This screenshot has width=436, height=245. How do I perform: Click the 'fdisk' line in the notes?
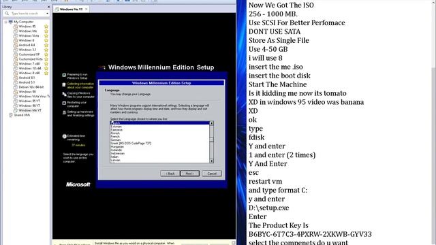pos(256,137)
